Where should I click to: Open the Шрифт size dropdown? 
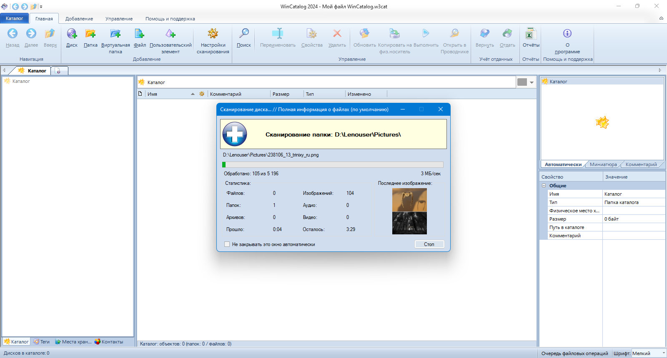[x=663, y=353]
